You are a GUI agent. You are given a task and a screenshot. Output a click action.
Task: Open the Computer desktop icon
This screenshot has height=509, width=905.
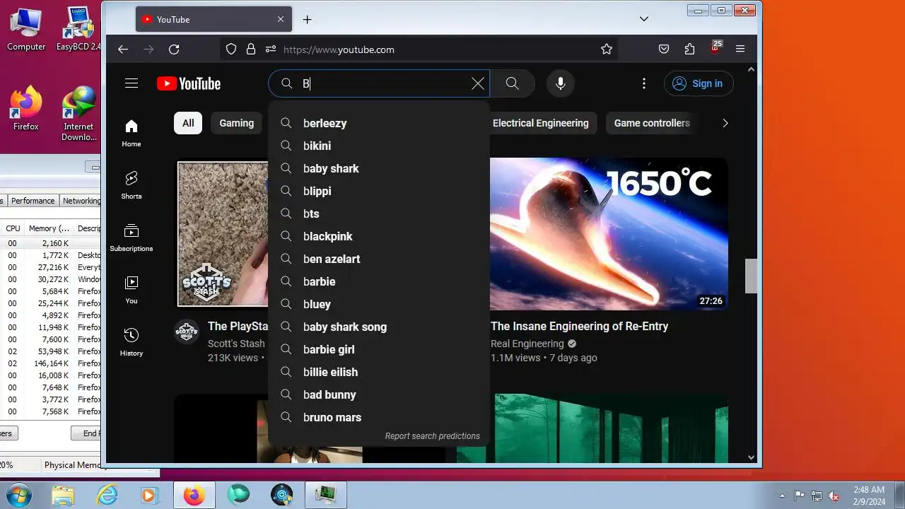coord(26,30)
